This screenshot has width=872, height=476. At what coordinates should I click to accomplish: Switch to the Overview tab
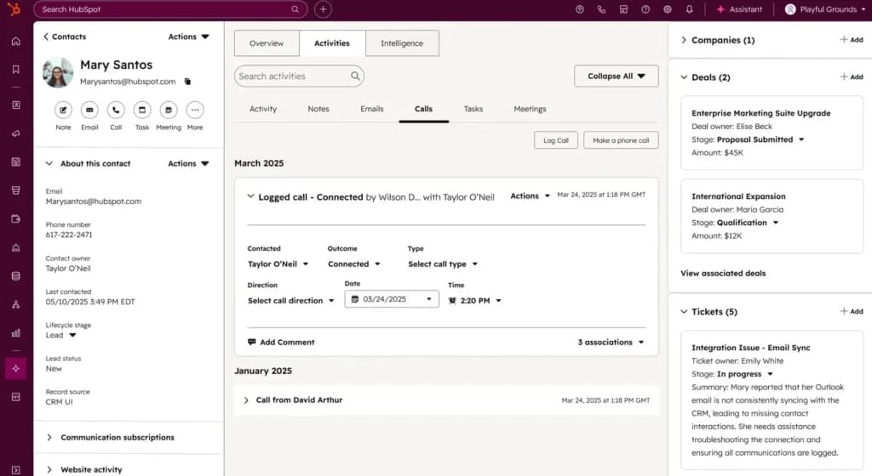[267, 43]
